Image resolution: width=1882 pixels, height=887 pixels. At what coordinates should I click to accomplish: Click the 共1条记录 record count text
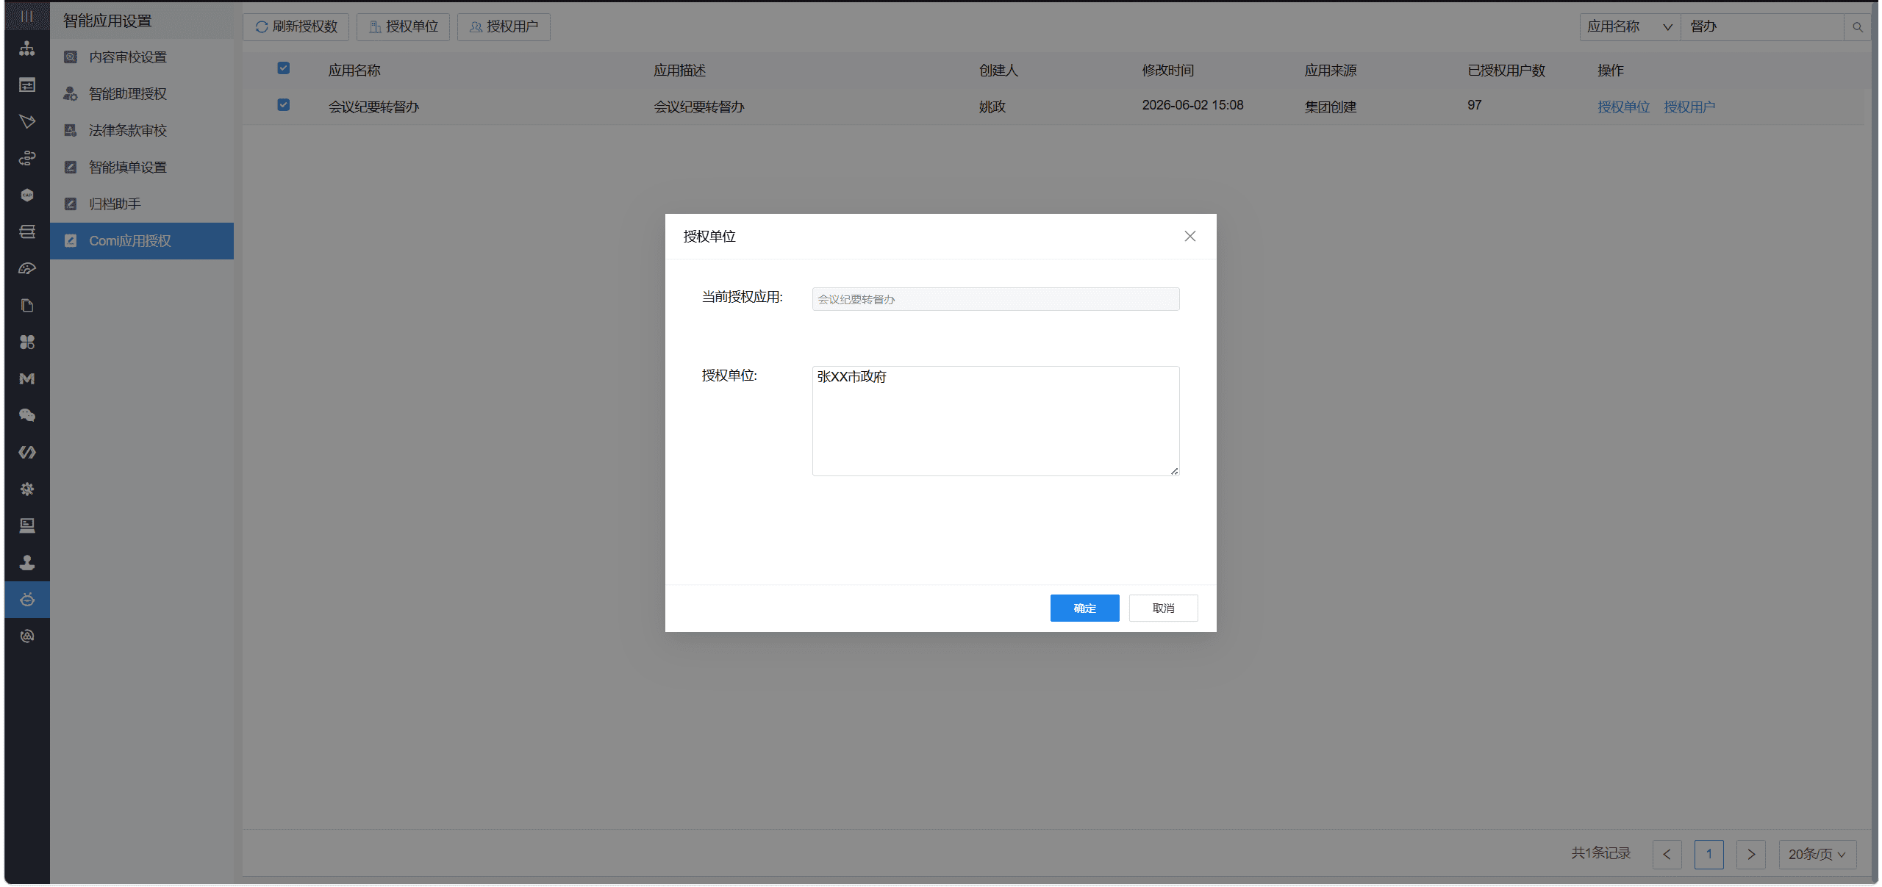1600,853
